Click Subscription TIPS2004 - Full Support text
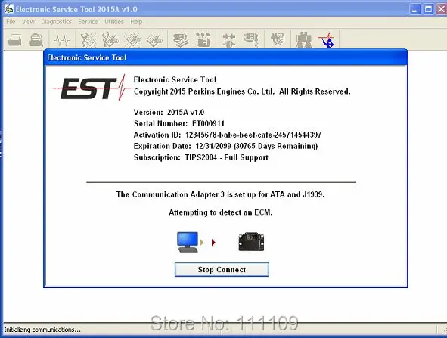This screenshot has width=447, height=338. pos(201,157)
